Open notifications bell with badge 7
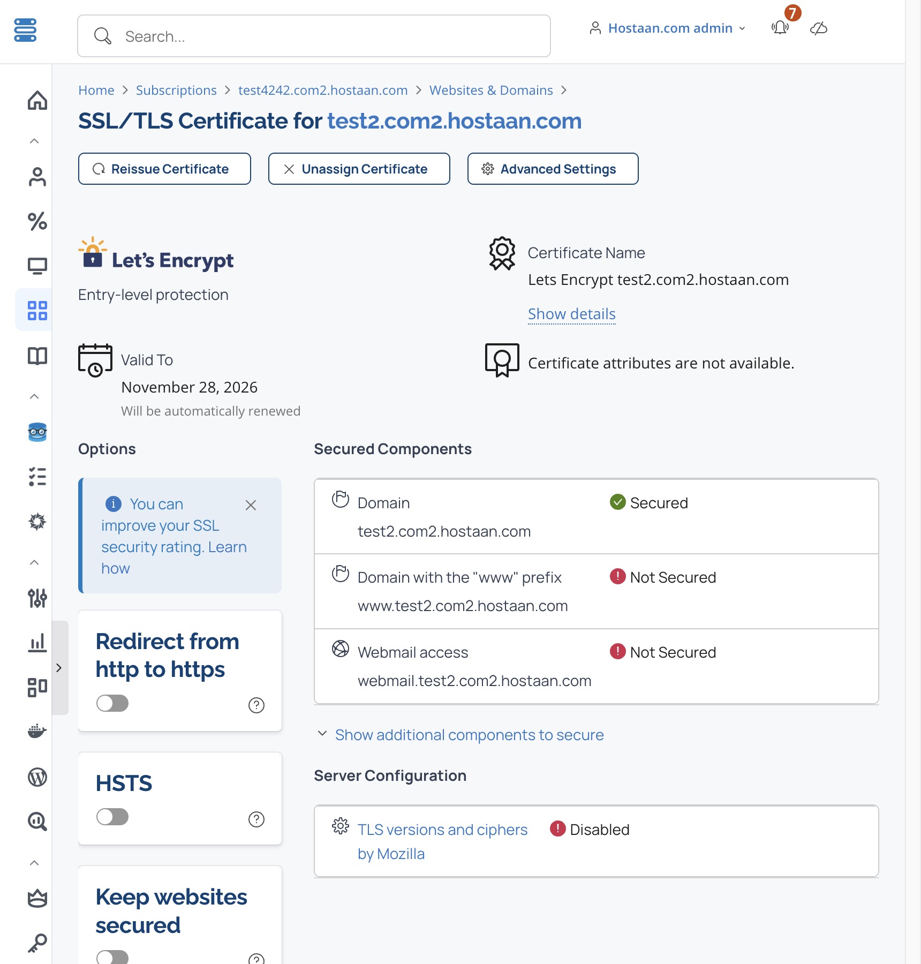921x964 pixels. click(780, 28)
